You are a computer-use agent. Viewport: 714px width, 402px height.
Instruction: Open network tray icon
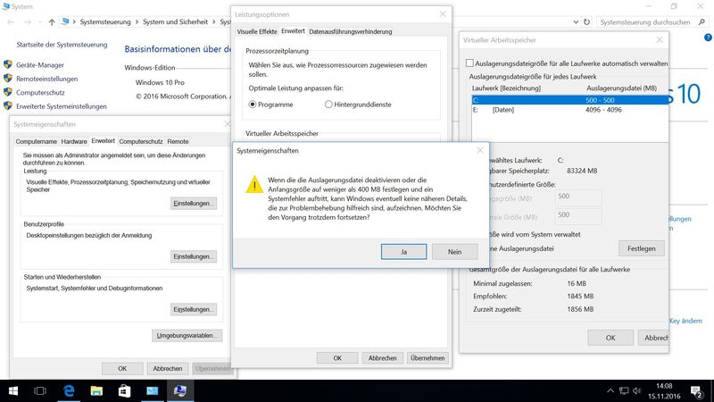pos(624,391)
